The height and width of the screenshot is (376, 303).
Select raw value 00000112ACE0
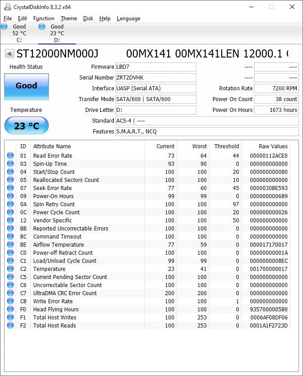coord(269,155)
